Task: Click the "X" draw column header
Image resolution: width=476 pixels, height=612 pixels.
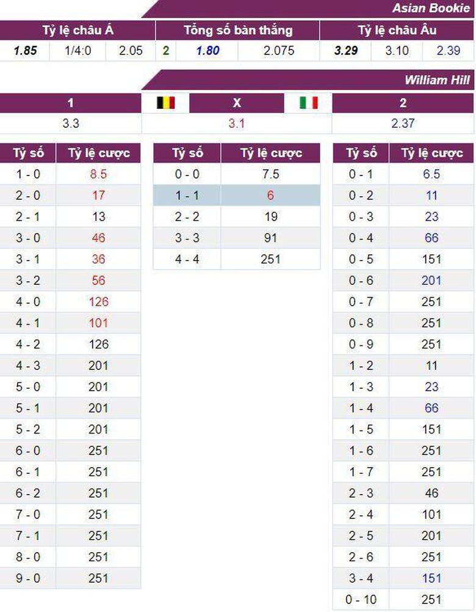Action: [x=237, y=103]
